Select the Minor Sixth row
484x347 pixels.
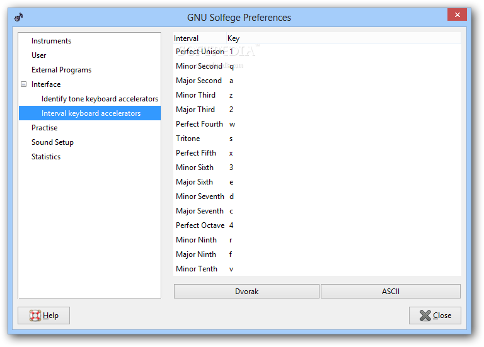tap(318, 168)
